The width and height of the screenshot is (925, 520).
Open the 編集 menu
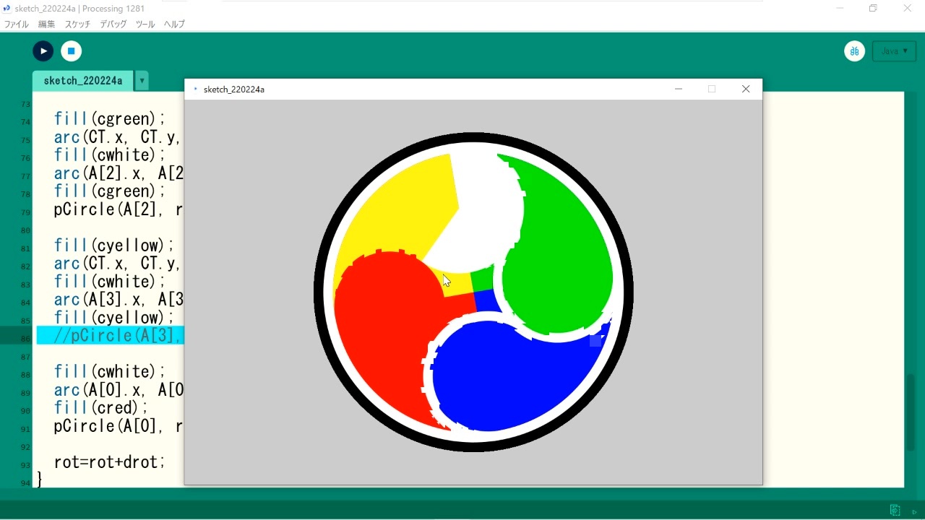click(x=46, y=24)
